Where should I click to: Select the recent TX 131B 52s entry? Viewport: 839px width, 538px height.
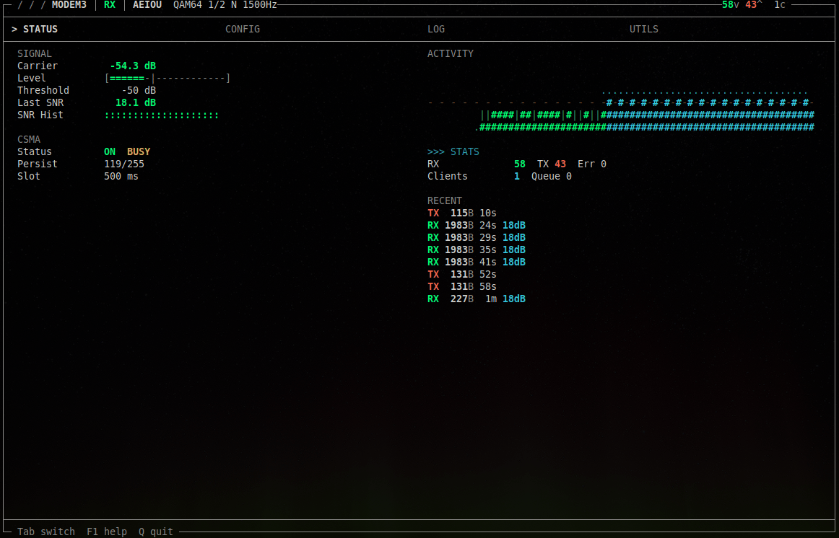[462, 275]
